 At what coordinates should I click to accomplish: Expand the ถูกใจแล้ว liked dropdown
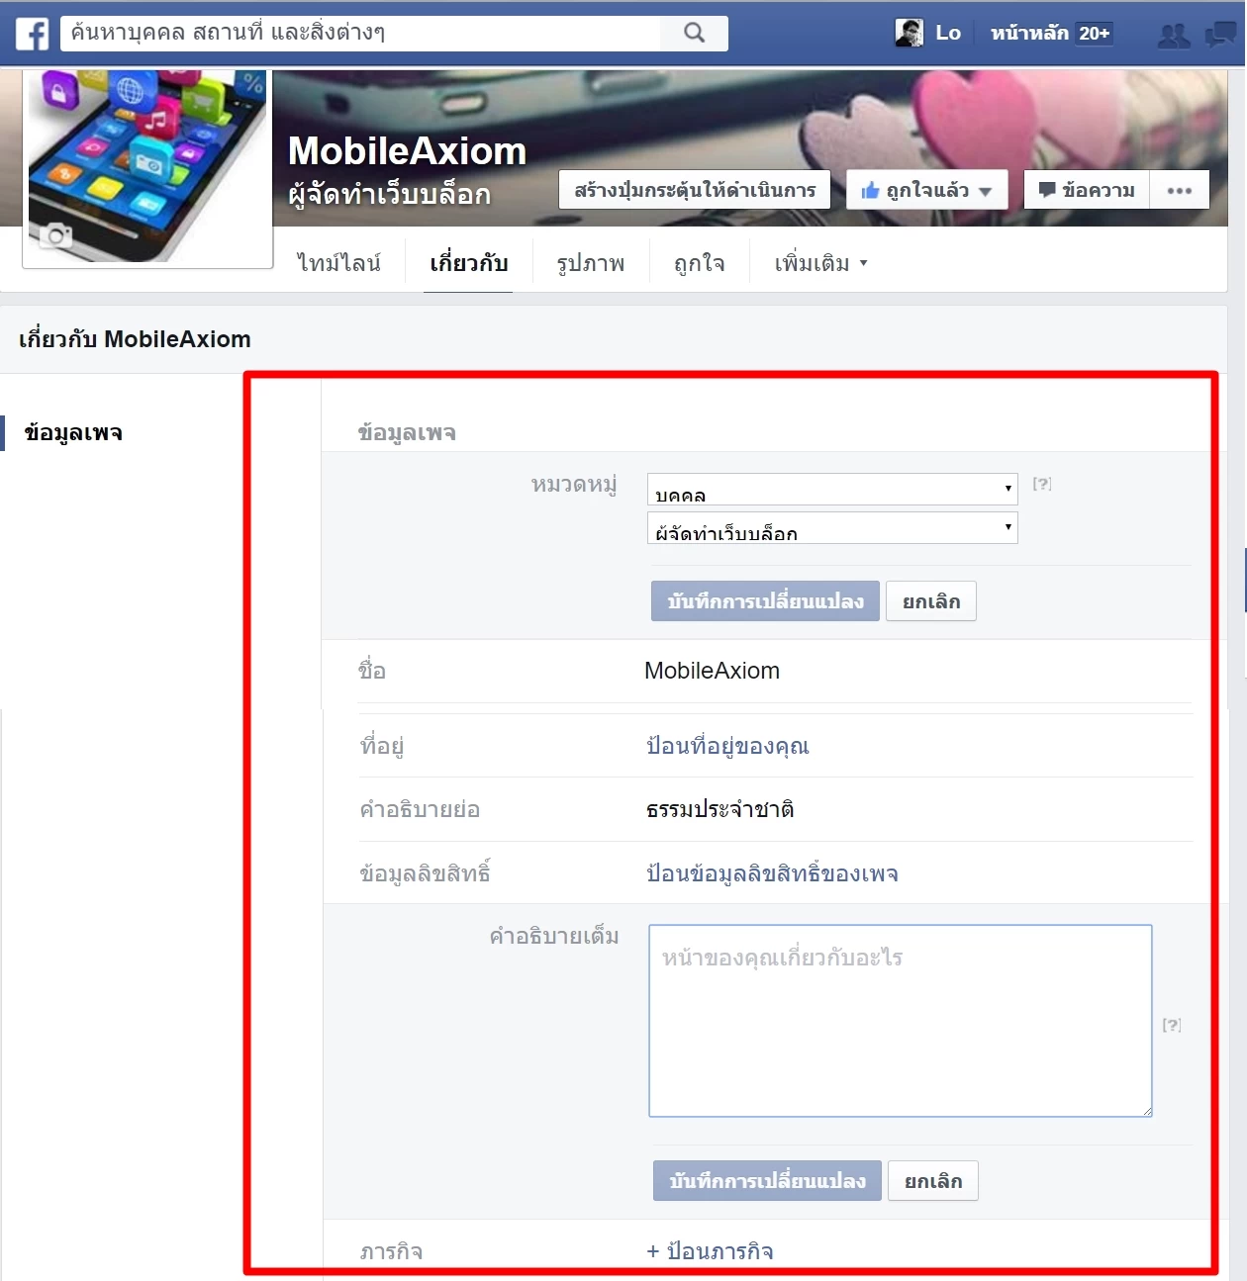tap(926, 190)
